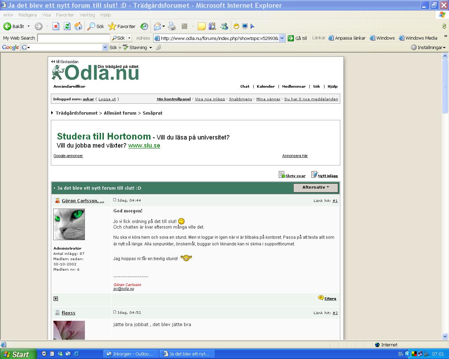Click into My Web Search input field
Image resolution: width=449 pixels, height=359 pixels.
(74, 38)
